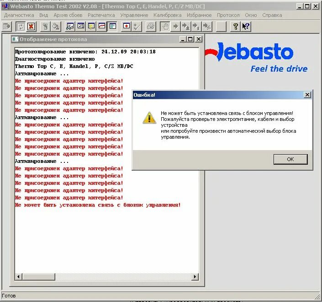The width and height of the screenshot is (322, 302).
Task: Close the Ошибка! error dialog
Action: 307,95
